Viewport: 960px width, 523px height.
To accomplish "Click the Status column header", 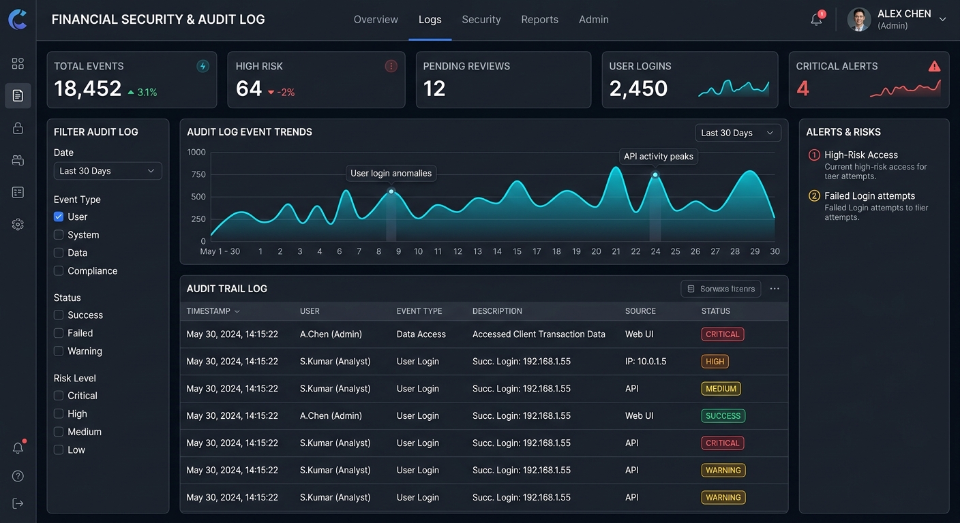I will pyautogui.click(x=716, y=311).
